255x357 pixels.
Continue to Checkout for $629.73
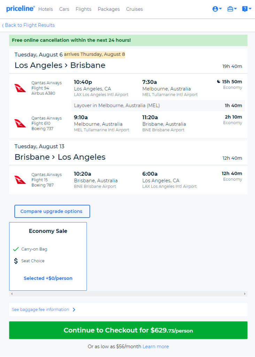point(128,330)
